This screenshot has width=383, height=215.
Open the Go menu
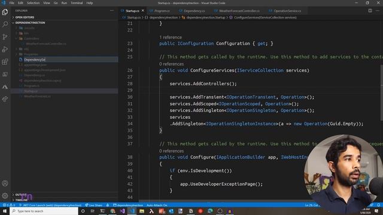[x=56, y=3]
